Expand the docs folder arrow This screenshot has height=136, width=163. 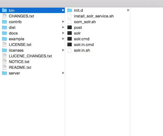63,33
